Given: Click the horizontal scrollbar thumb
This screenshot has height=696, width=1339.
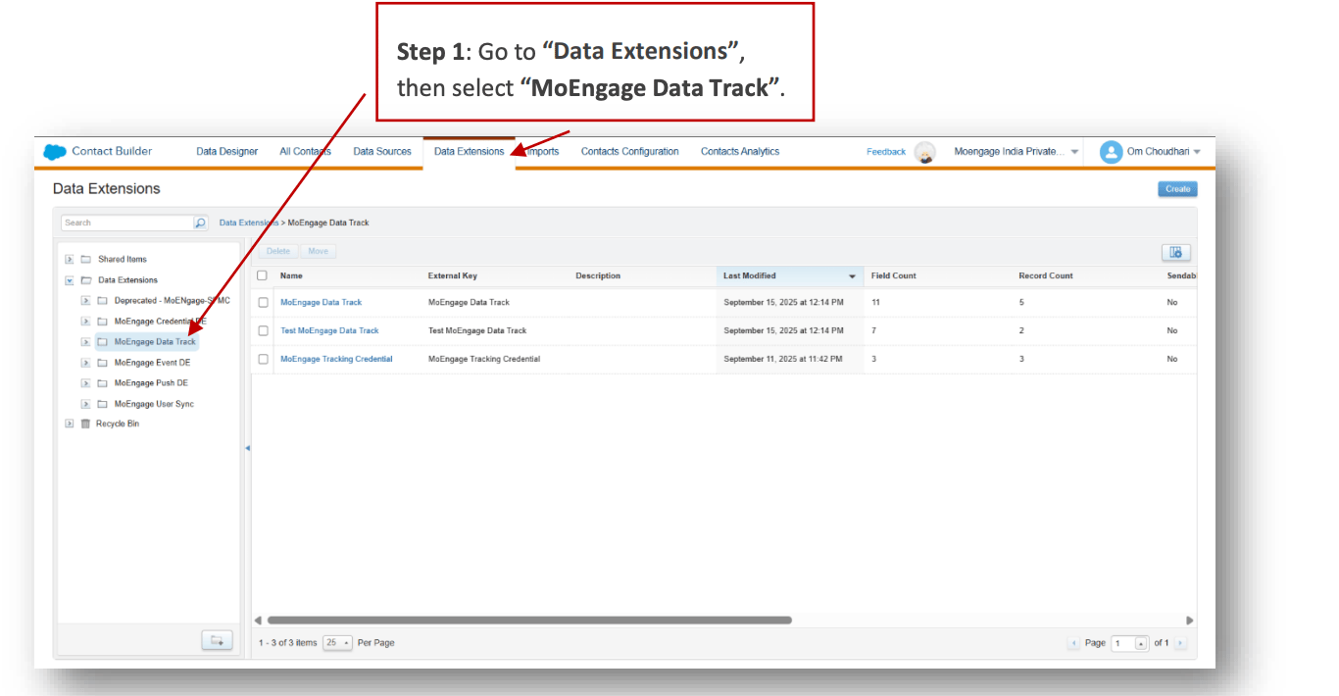Looking at the screenshot, I should coord(529,621).
